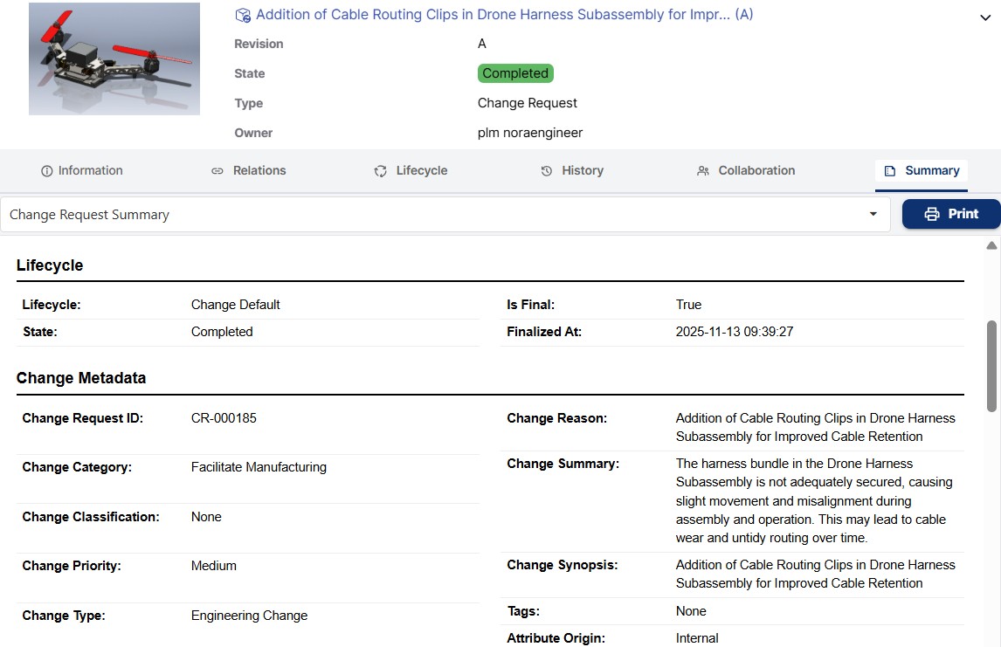Click the Collaboration tab's people icon
The height and width of the screenshot is (647, 1001).
click(703, 171)
